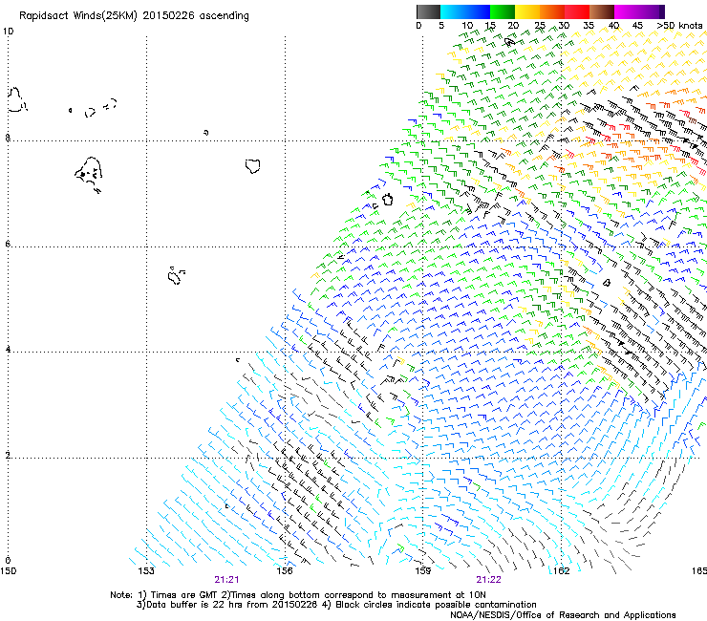The width and height of the screenshot is (707, 621).
Task: Select the orange 25-30 knots legend segment
Action: 552,11
